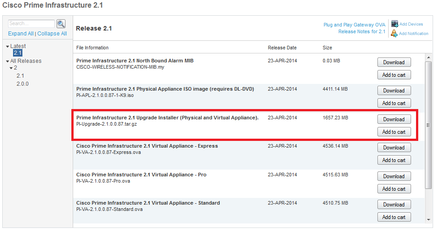Download the Virtual Appliance Pro OVA
Screen dimensions: 438x232
(x=394, y=176)
